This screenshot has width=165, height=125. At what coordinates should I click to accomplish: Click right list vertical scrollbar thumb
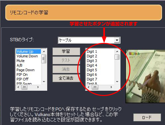coord(117,57)
